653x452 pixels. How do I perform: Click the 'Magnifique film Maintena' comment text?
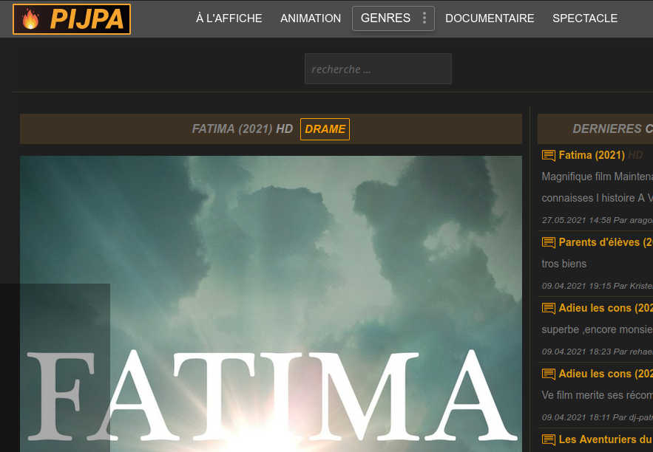pos(598,177)
